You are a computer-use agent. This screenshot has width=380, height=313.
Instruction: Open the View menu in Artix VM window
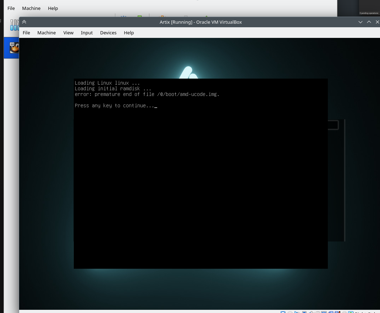point(68,33)
